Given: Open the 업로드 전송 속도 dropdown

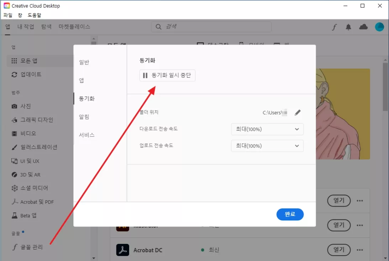Looking at the screenshot, I should (267, 146).
